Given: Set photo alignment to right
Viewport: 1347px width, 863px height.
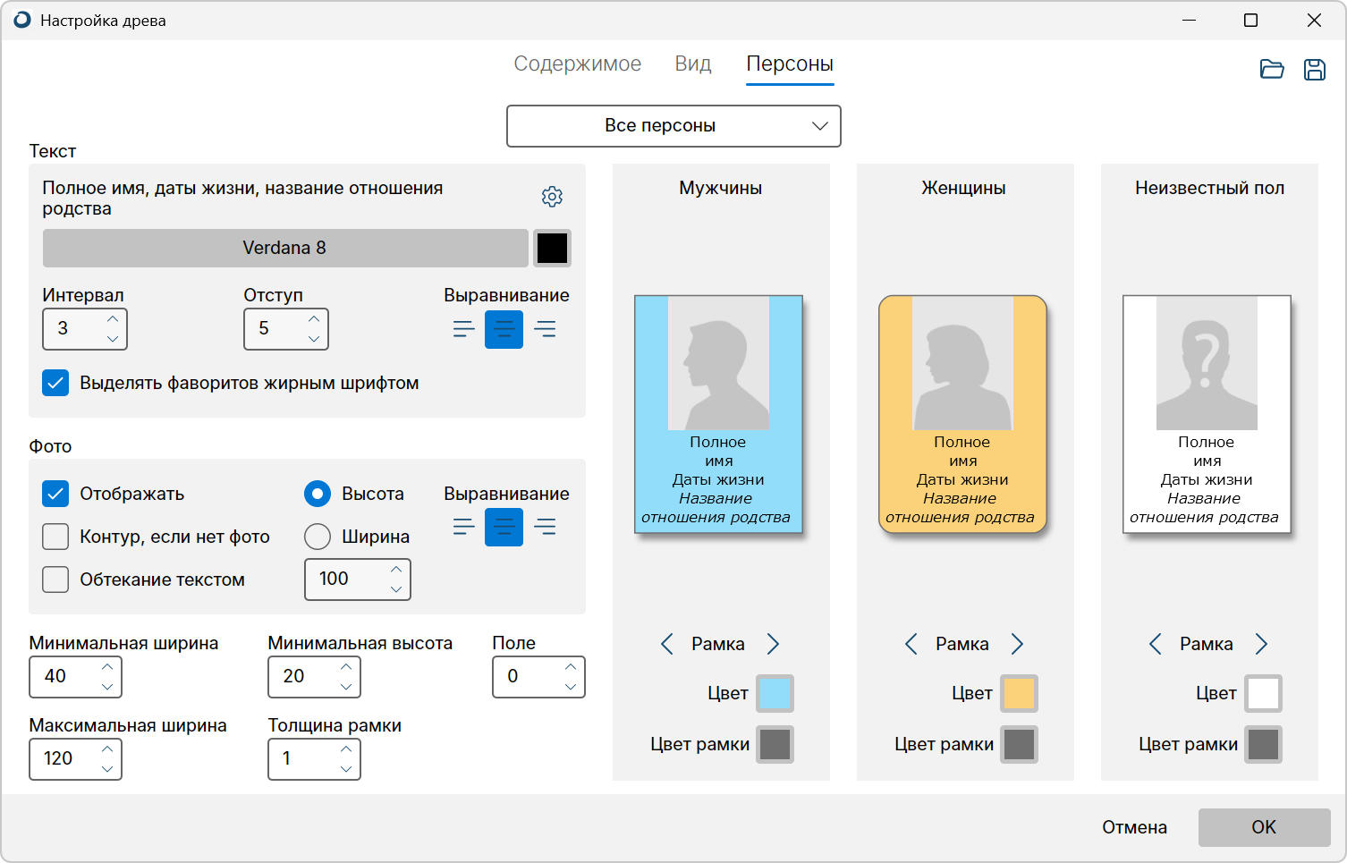Looking at the screenshot, I should click(x=545, y=528).
